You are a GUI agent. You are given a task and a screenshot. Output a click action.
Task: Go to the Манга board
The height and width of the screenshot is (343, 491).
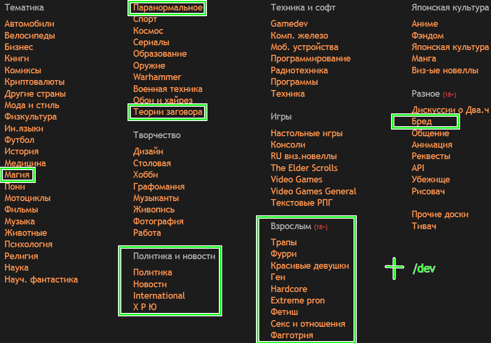click(x=423, y=59)
